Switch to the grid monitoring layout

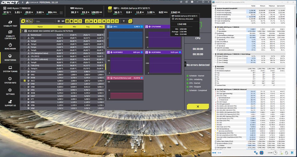27,21
